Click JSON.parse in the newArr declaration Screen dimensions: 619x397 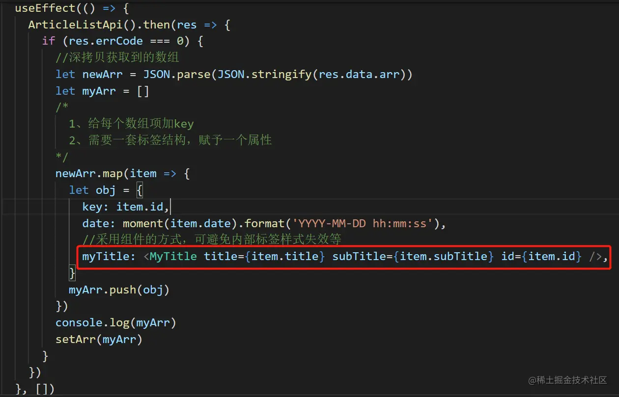point(177,75)
